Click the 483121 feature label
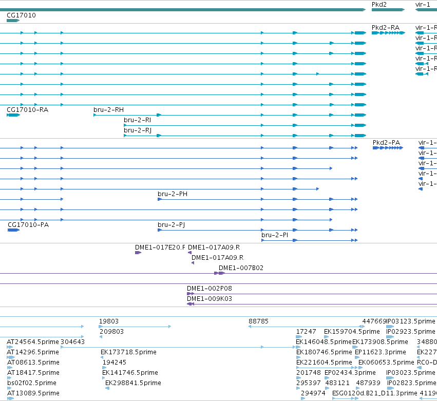437x401 pixels. tap(337, 383)
